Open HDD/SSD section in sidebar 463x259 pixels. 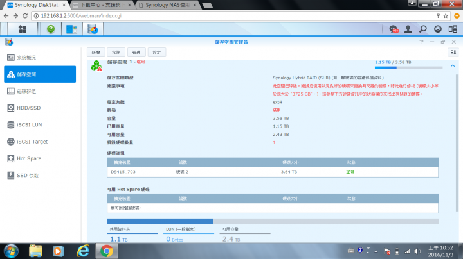[x=40, y=108]
